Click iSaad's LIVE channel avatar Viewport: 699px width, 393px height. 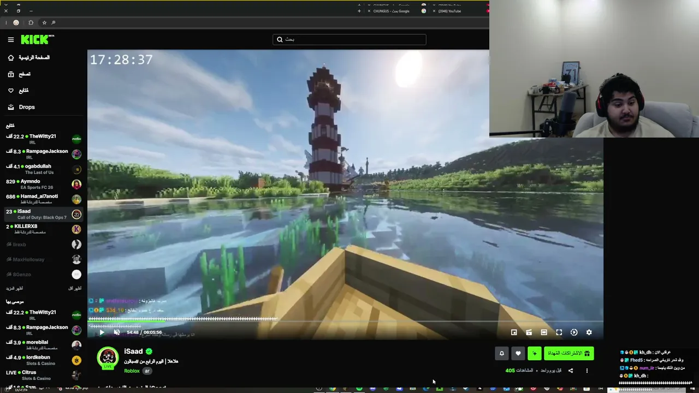[x=108, y=358]
